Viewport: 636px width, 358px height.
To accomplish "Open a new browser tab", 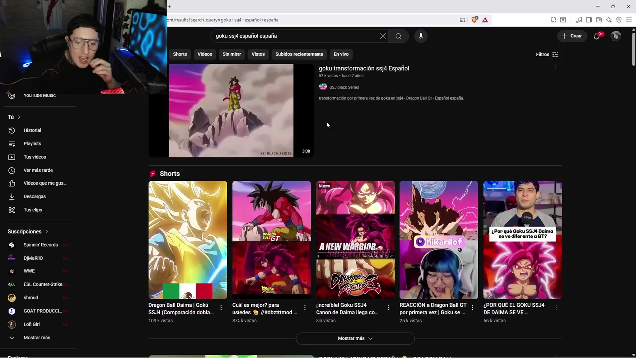I will point(169,6).
